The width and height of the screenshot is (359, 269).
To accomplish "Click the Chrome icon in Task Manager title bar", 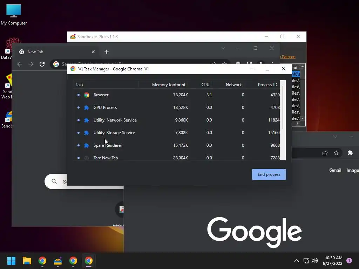I will pyautogui.click(x=73, y=69).
